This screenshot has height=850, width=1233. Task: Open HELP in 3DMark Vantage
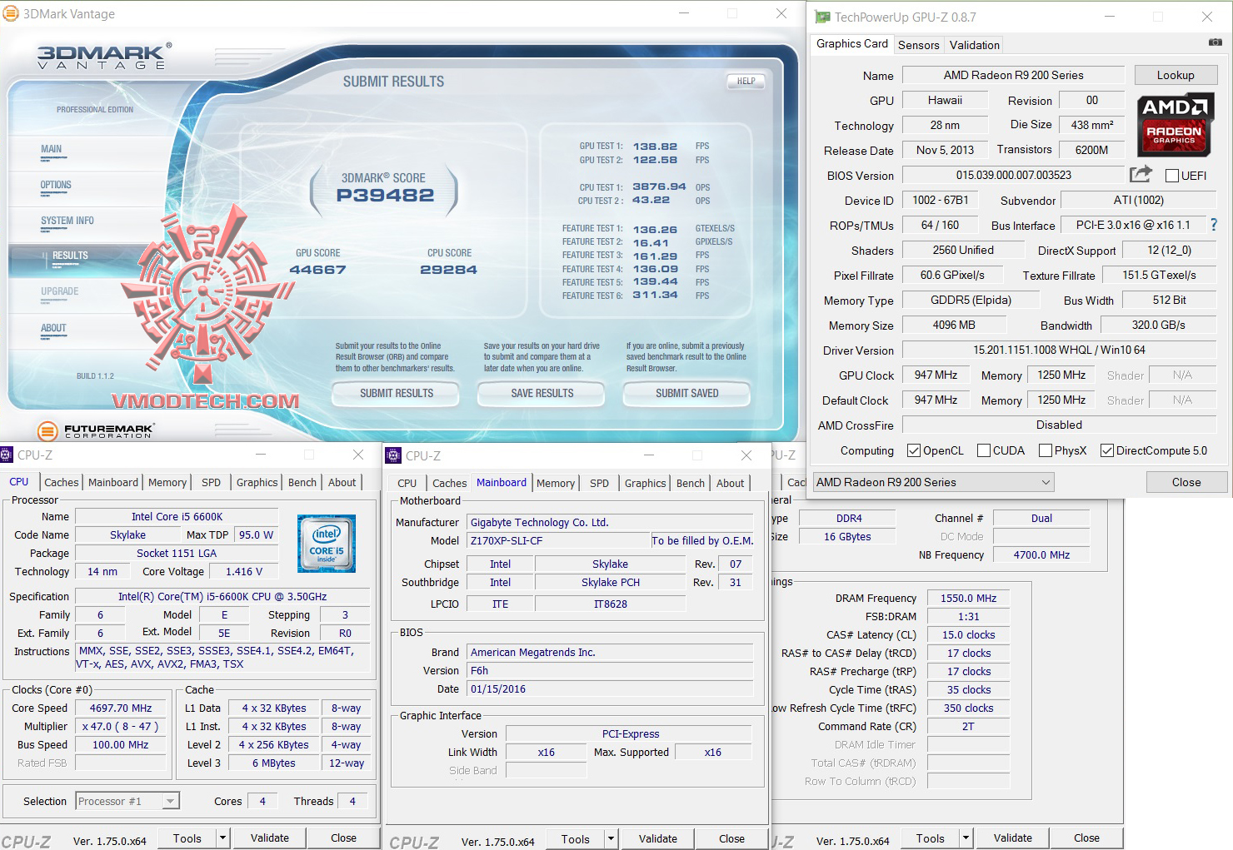pos(746,82)
